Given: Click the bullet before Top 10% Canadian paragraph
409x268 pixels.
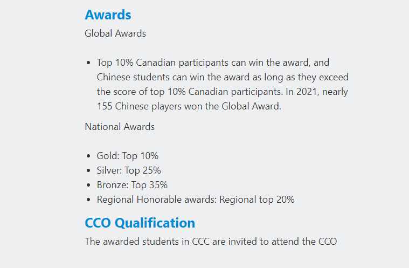Looking at the screenshot, I should tap(88, 63).
